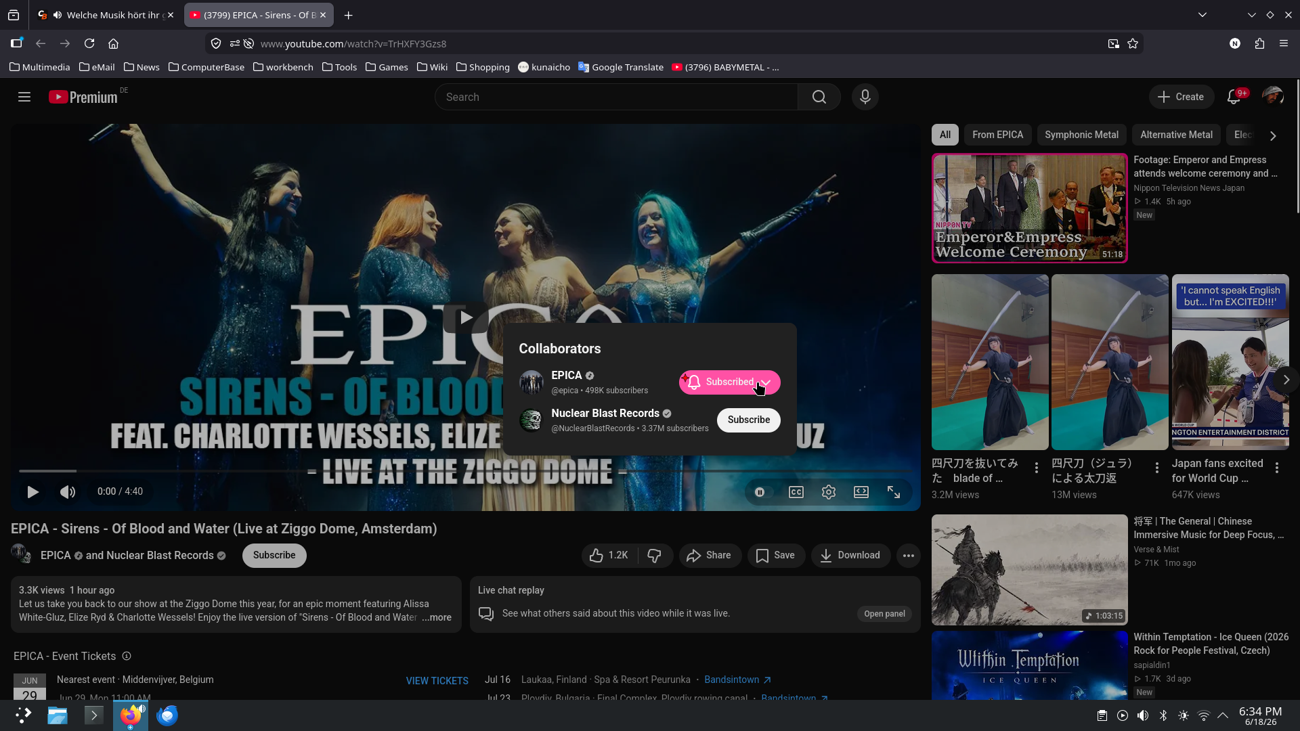Screen dimensions: 1300x731
Task: Start voice search with the microphone
Action: pyautogui.click(x=865, y=97)
